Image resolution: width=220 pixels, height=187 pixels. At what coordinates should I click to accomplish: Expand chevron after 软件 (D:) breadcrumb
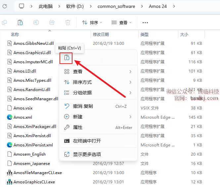point(91,6)
